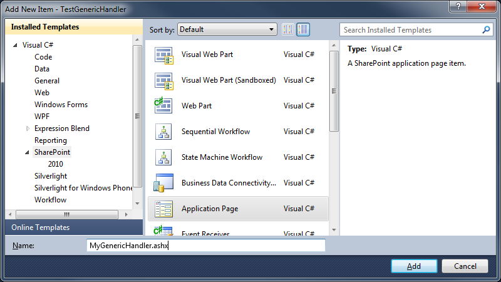Click tree horizontal scroll left arrow

10,214
